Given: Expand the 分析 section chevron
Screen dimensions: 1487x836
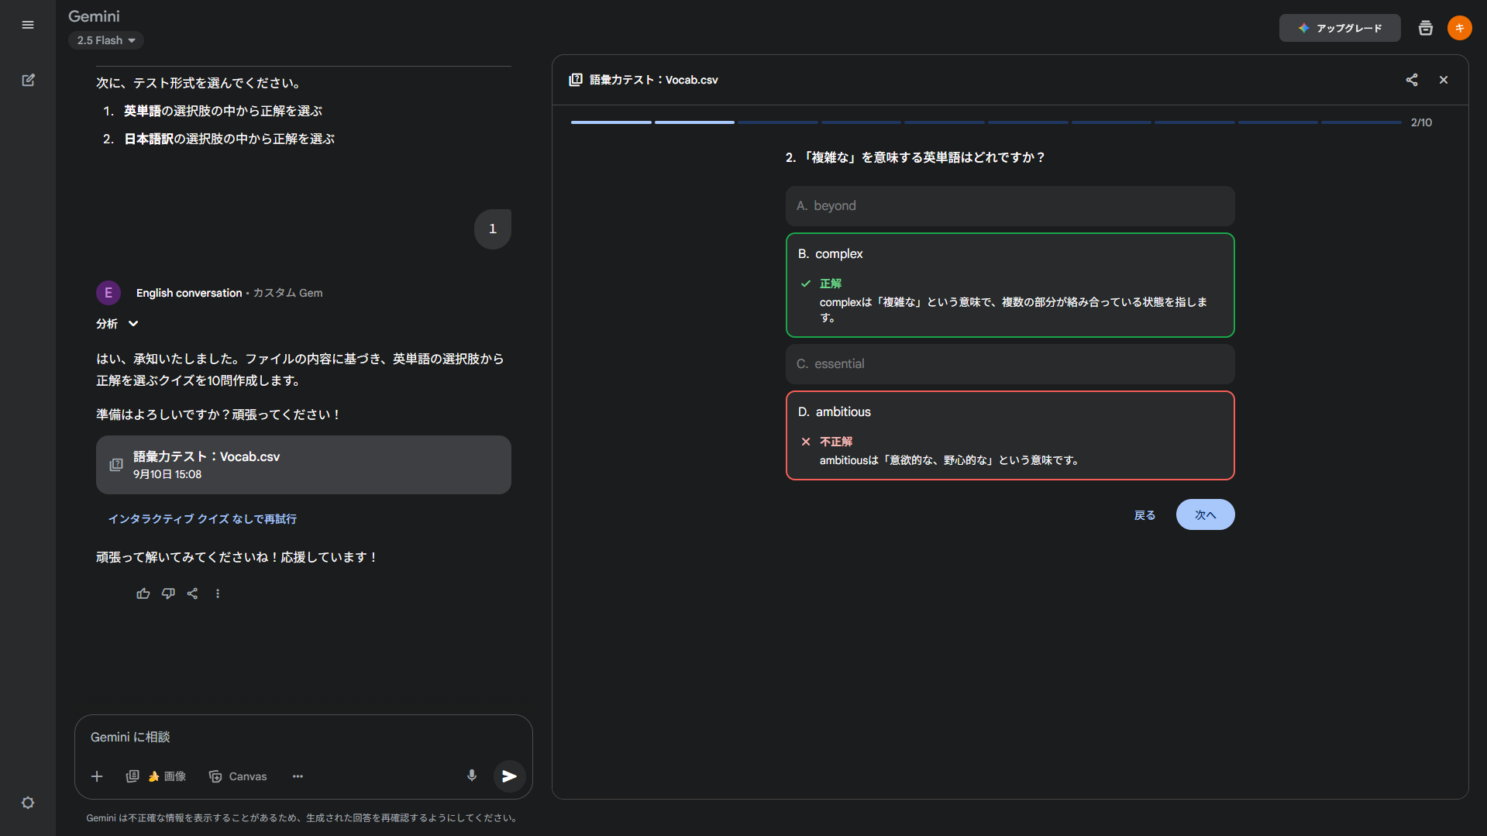Looking at the screenshot, I should (133, 324).
